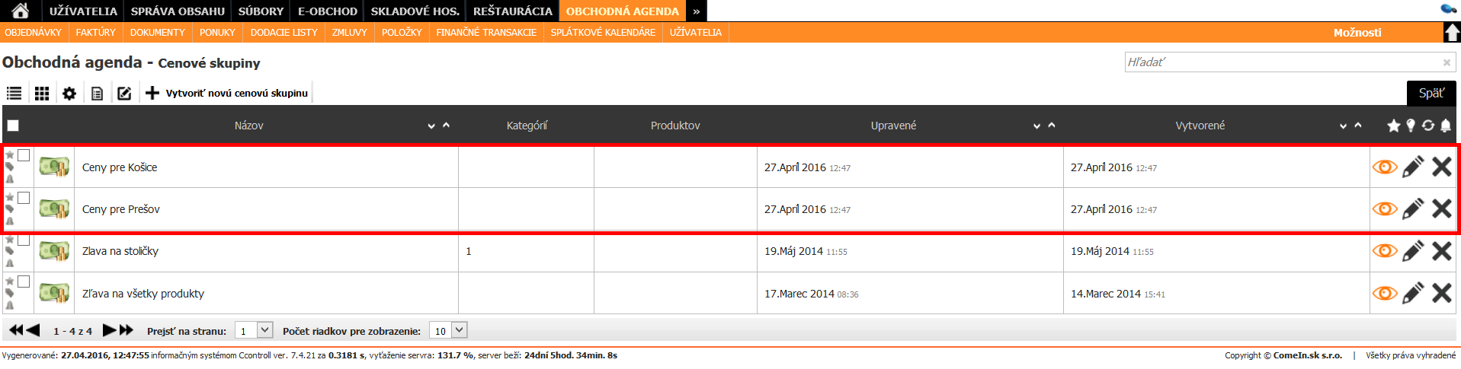Check the select-all checkbox in header

13,126
